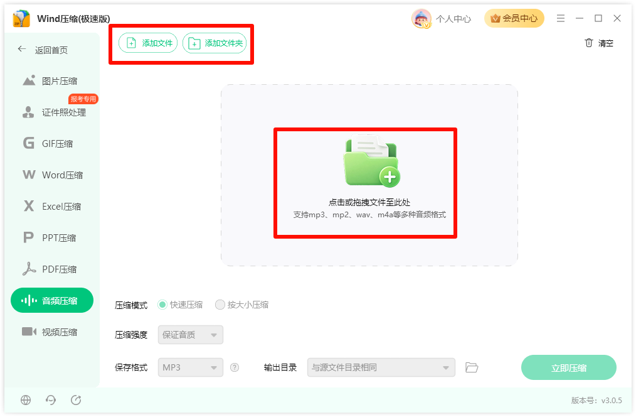Switch to 视频压缩 in the sidebar
Image resolution: width=636 pixels, height=417 pixels.
click(x=52, y=332)
